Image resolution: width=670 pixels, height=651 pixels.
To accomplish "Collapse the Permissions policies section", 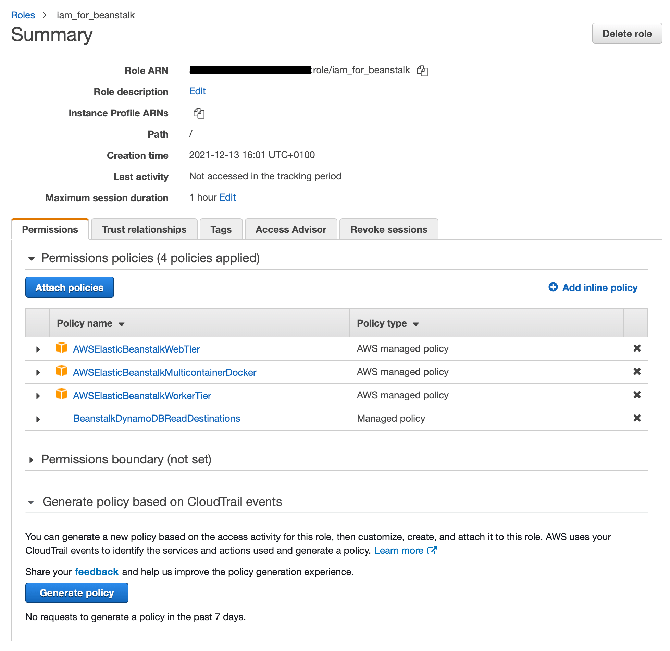I will 32,259.
